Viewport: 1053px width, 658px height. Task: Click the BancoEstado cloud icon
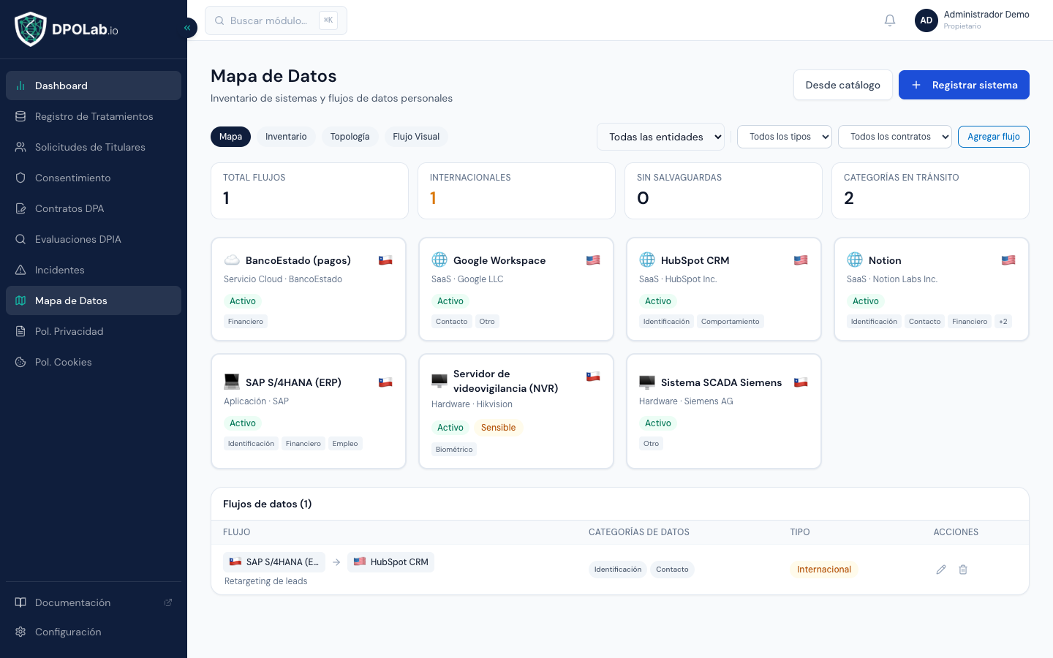pyautogui.click(x=232, y=260)
